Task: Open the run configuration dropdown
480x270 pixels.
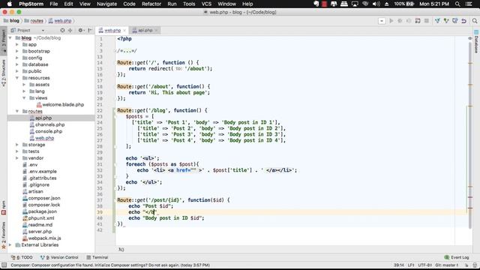Action: pyautogui.click(x=382, y=21)
